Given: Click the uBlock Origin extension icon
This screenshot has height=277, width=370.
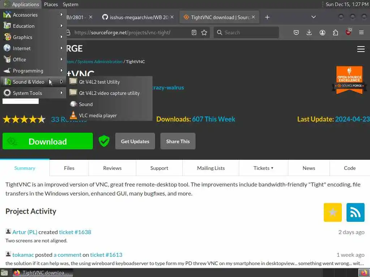Looking at the screenshot, I should (x=349, y=32).
